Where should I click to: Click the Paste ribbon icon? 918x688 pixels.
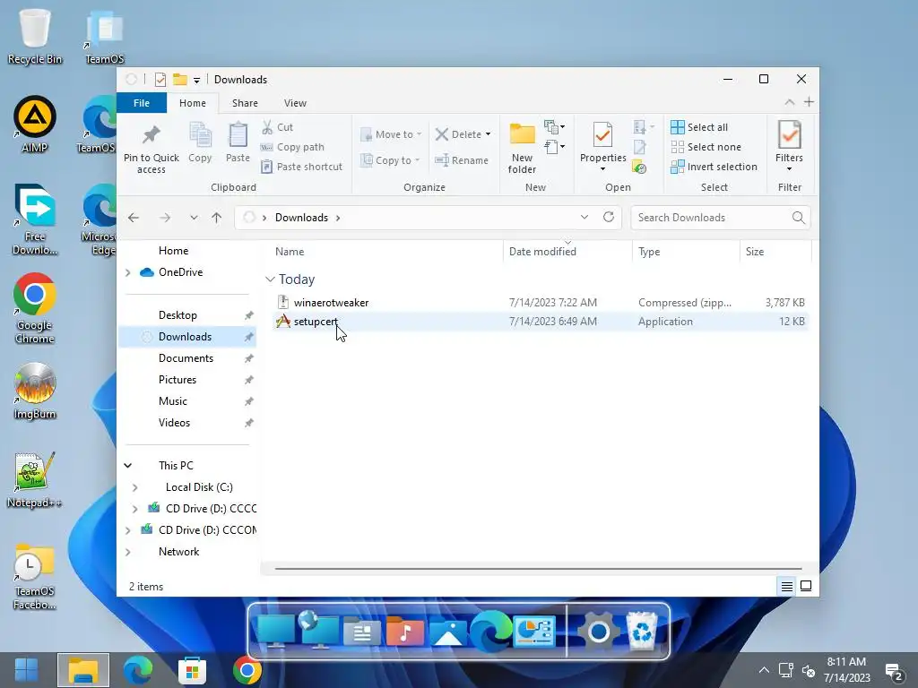pos(238,136)
